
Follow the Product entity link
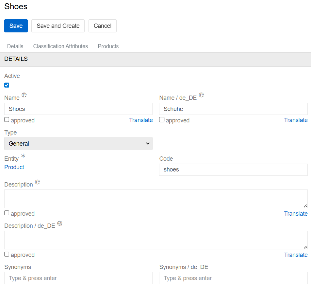pos(14,167)
